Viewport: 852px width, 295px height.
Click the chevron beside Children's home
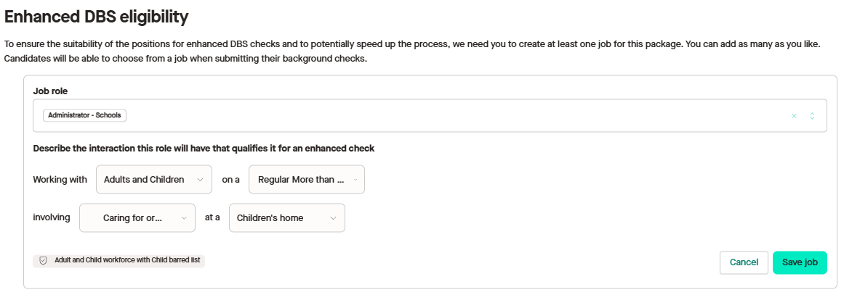(334, 217)
